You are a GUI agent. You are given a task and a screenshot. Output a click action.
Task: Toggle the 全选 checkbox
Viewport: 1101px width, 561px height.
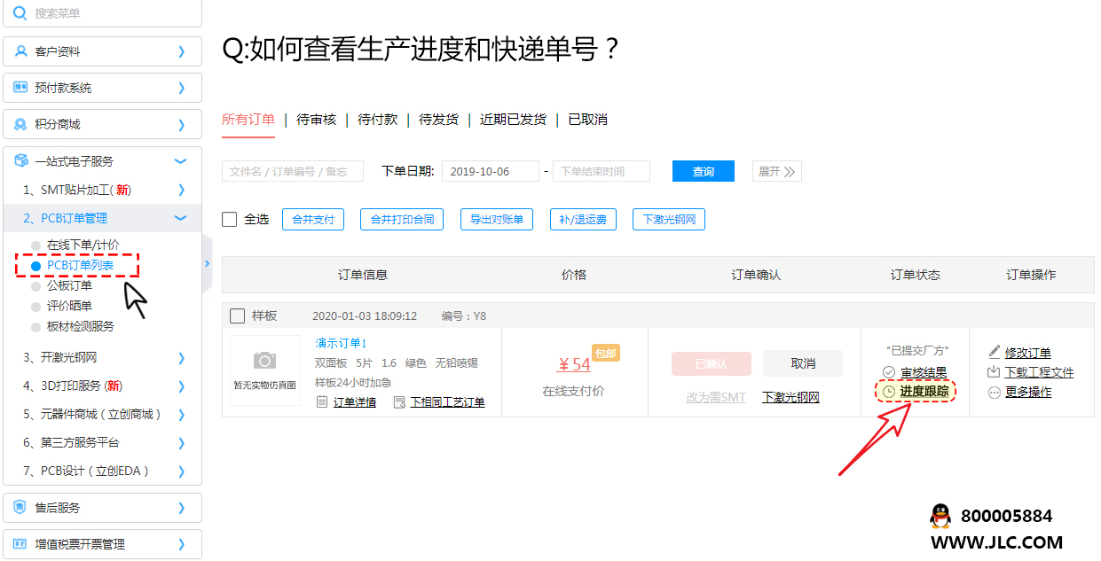[229, 219]
